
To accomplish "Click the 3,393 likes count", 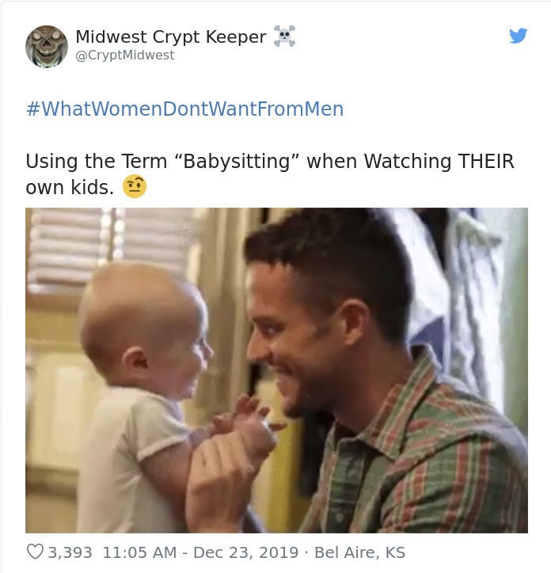I will [x=70, y=552].
